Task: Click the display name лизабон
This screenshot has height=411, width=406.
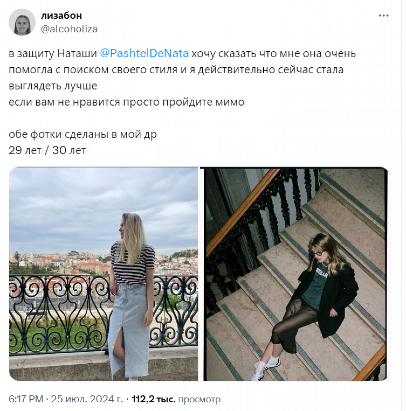Action: [x=61, y=16]
